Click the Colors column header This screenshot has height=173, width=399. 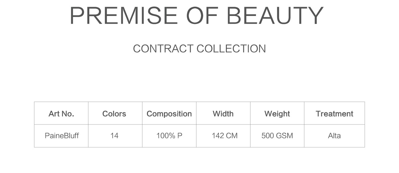point(114,114)
